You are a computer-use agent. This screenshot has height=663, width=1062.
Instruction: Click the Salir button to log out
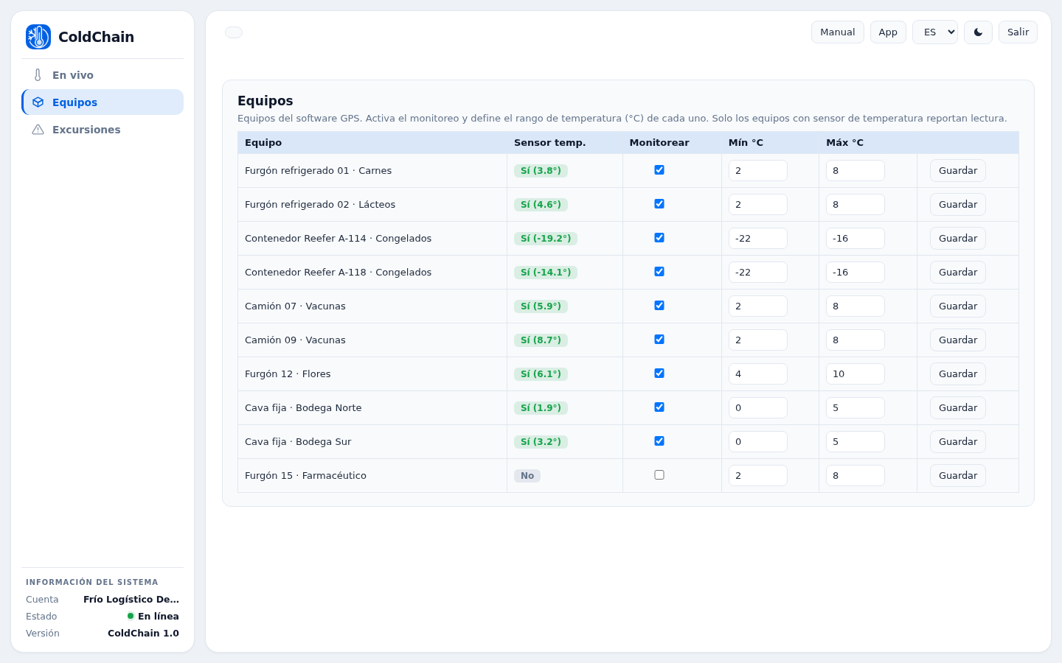(1018, 32)
